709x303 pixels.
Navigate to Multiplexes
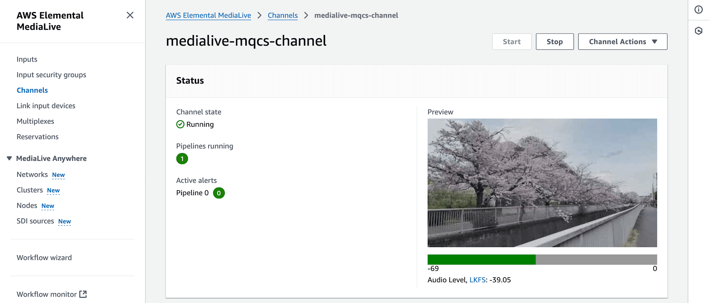click(x=35, y=121)
